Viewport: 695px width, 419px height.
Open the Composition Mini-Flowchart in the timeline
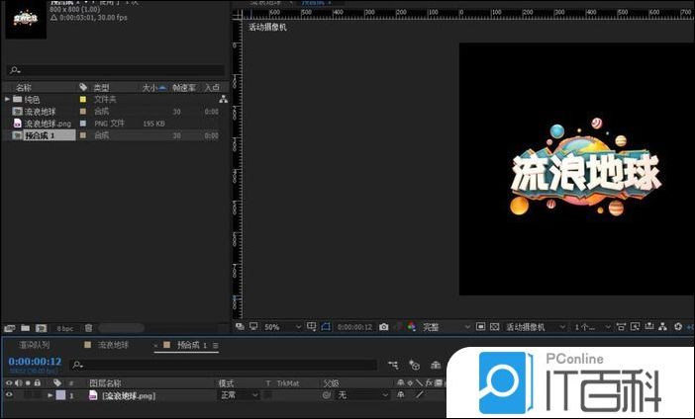(x=393, y=365)
